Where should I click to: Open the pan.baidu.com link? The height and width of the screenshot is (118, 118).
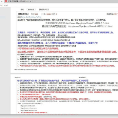point(28,106)
